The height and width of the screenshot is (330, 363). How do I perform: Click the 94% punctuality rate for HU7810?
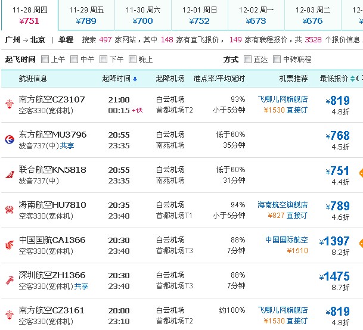click(238, 205)
